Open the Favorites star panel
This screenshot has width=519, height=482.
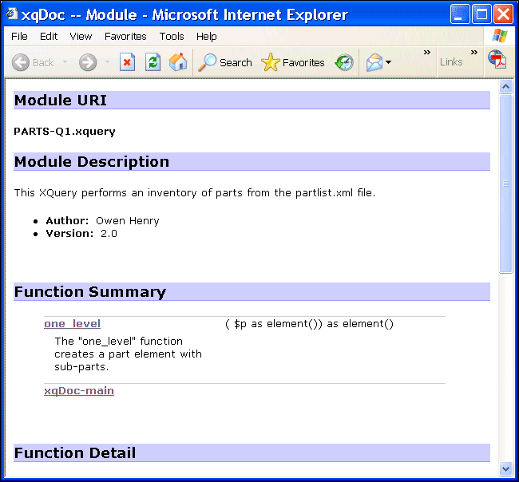click(x=293, y=62)
